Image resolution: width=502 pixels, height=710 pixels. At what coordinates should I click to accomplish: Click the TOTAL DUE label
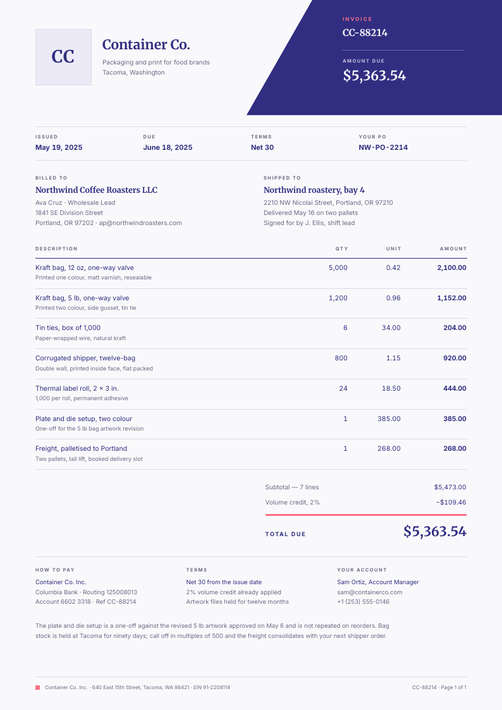(x=286, y=534)
